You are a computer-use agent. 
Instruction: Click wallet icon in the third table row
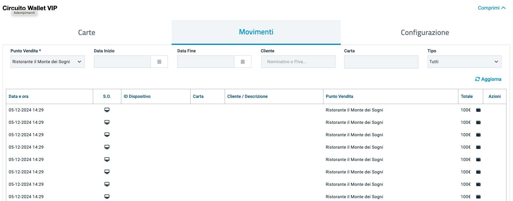pos(478,135)
